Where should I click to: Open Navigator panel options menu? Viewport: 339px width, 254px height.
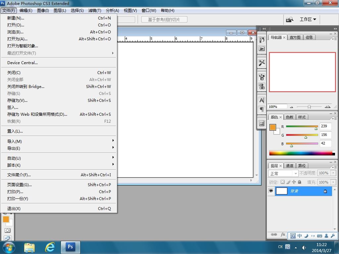[334, 39]
